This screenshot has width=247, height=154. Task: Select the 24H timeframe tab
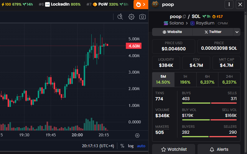click(x=229, y=80)
